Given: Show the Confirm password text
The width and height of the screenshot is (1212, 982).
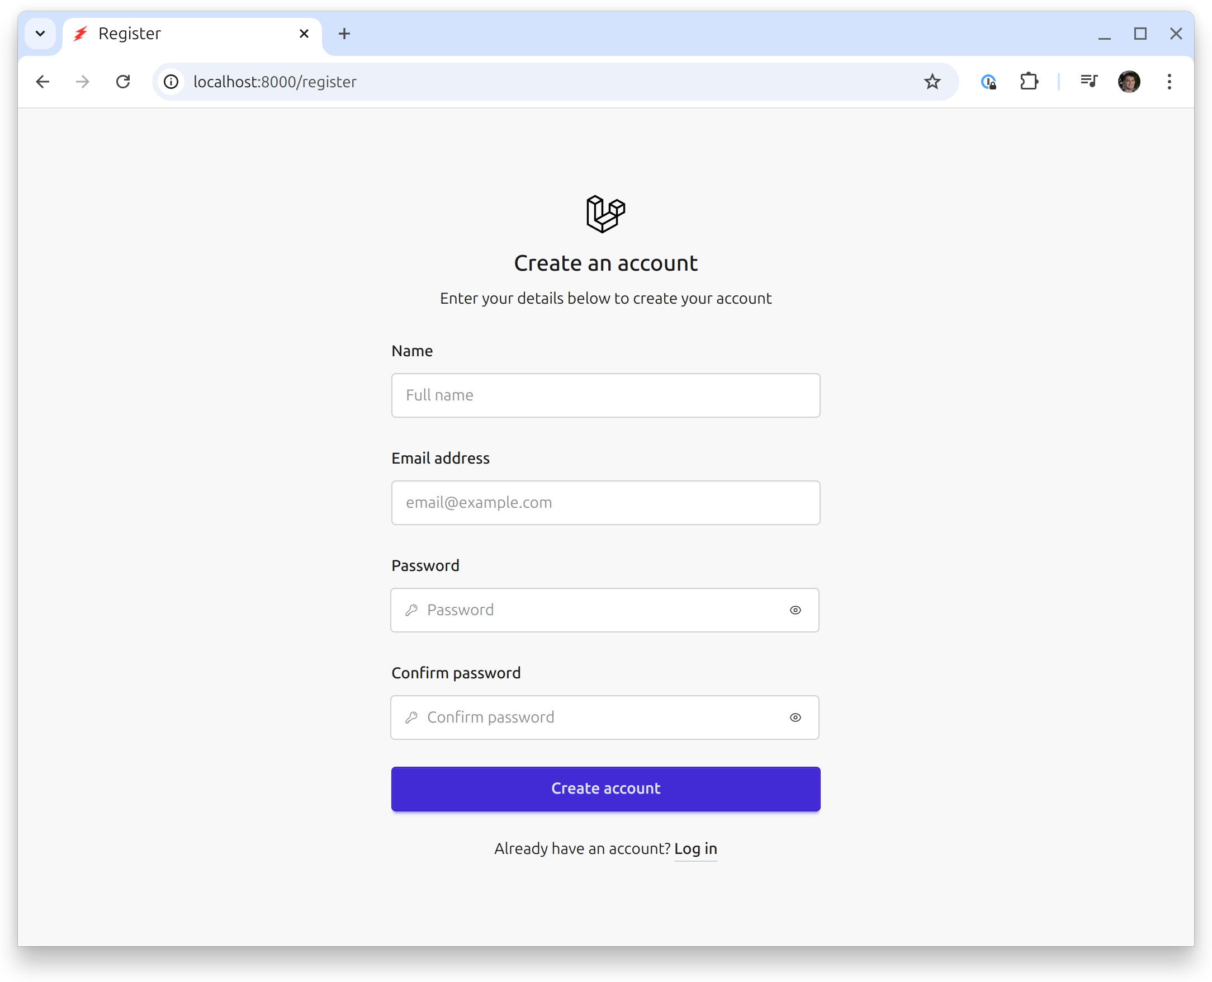Looking at the screenshot, I should coord(795,717).
